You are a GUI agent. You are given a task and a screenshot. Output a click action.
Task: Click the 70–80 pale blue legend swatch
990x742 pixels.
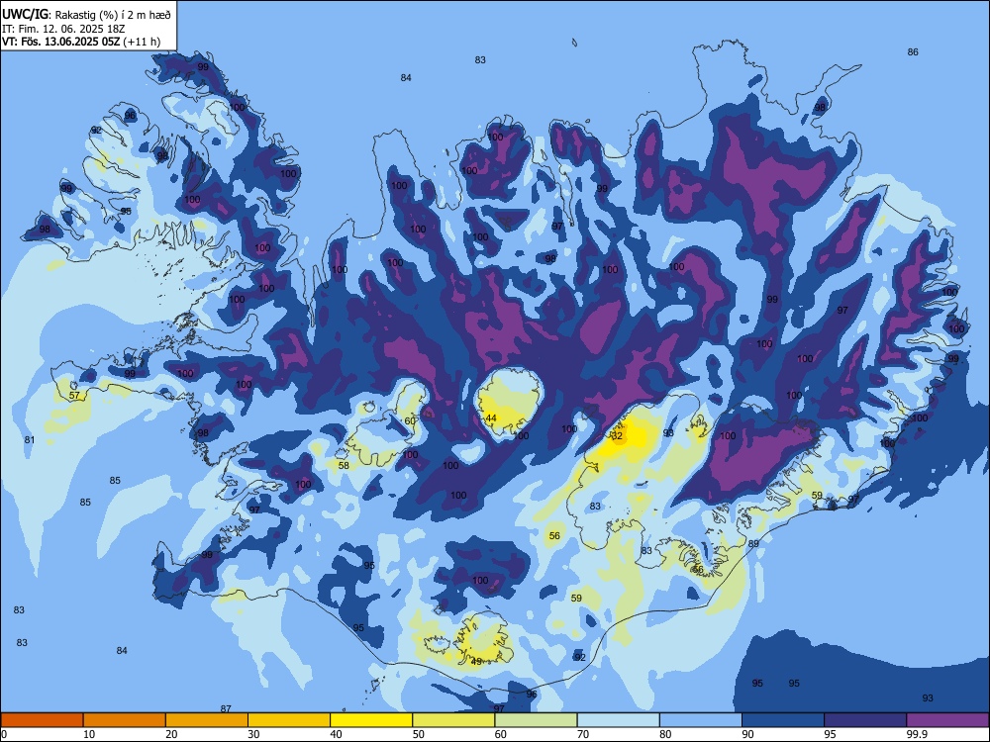618,720
